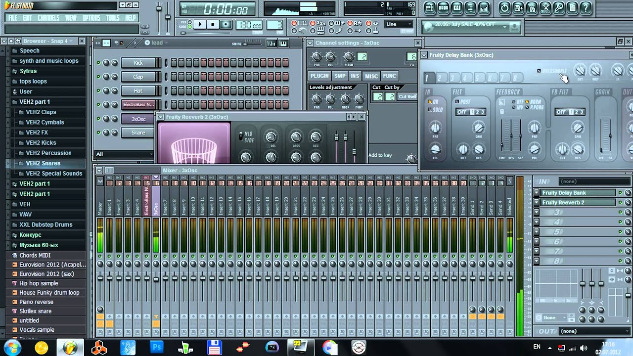Toggle the Mixer view icon in toolbar

tap(484, 7)
